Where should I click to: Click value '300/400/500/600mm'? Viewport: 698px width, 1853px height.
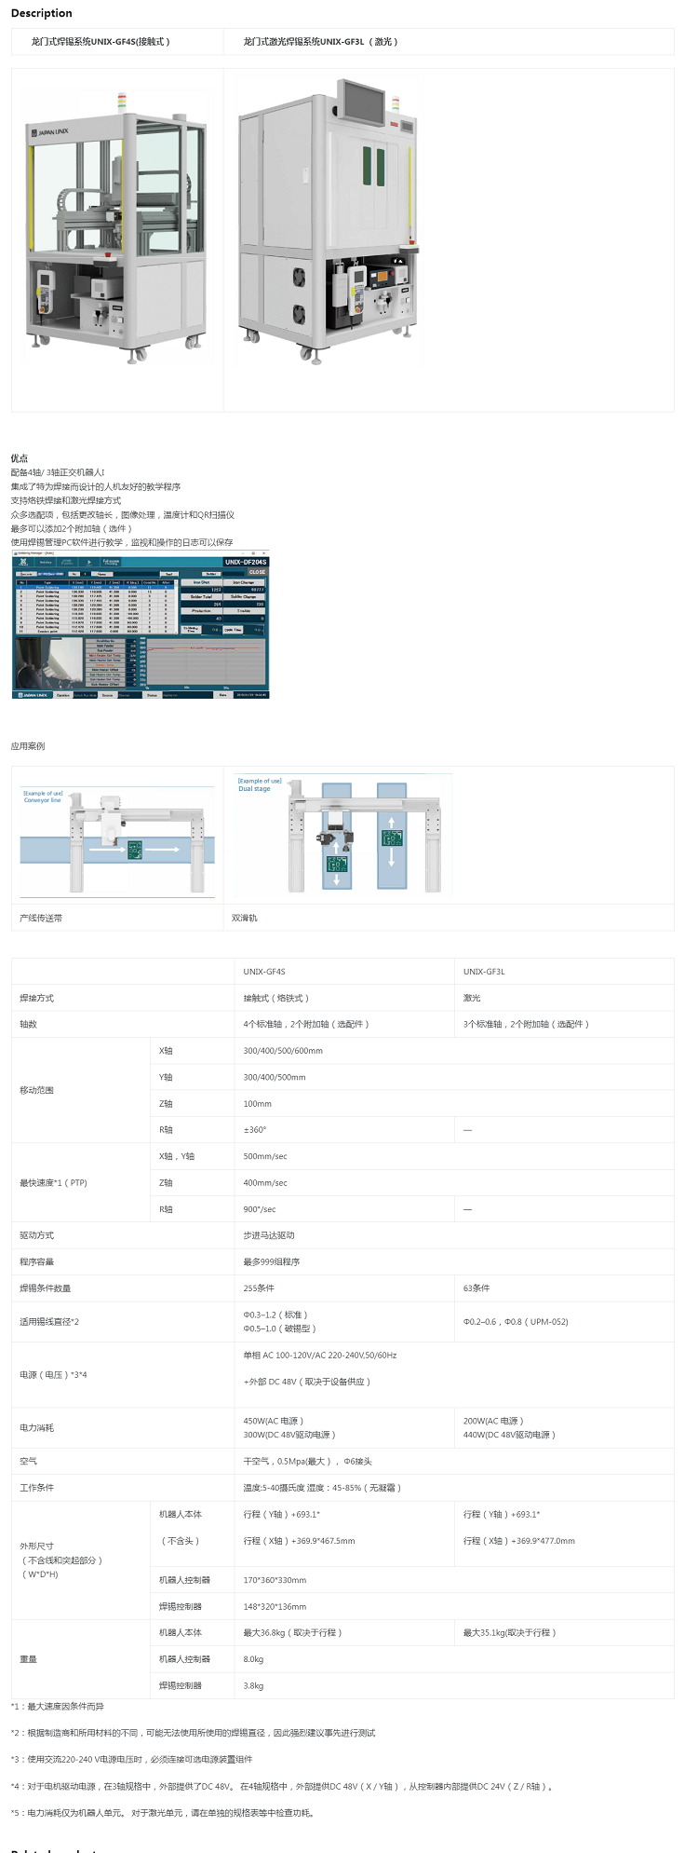[283, 1051]
